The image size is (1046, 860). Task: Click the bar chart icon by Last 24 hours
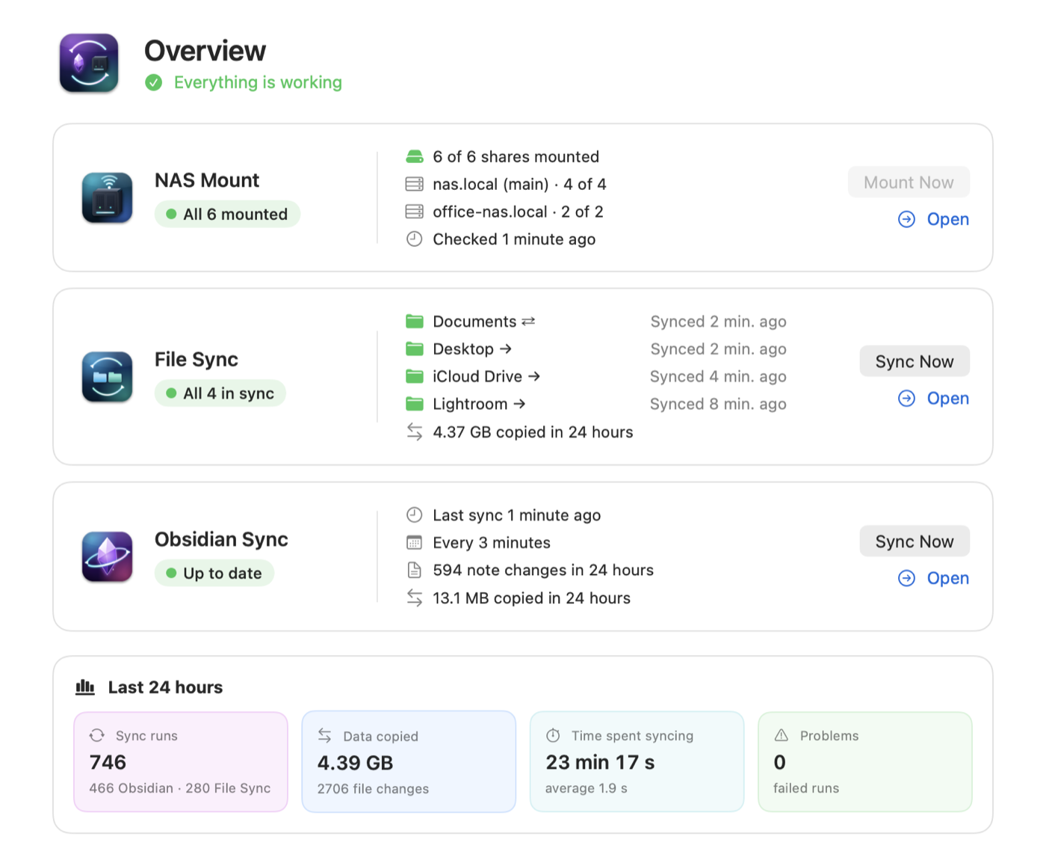coord(85,687)
